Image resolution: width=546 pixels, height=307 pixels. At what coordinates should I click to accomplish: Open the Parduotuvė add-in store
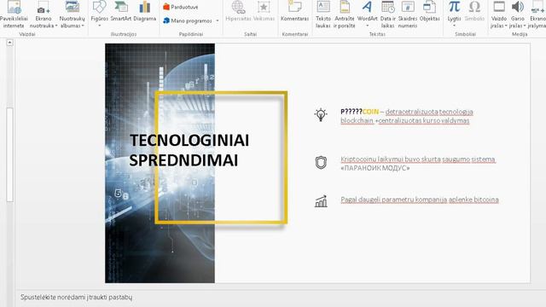tap(180, 7)
